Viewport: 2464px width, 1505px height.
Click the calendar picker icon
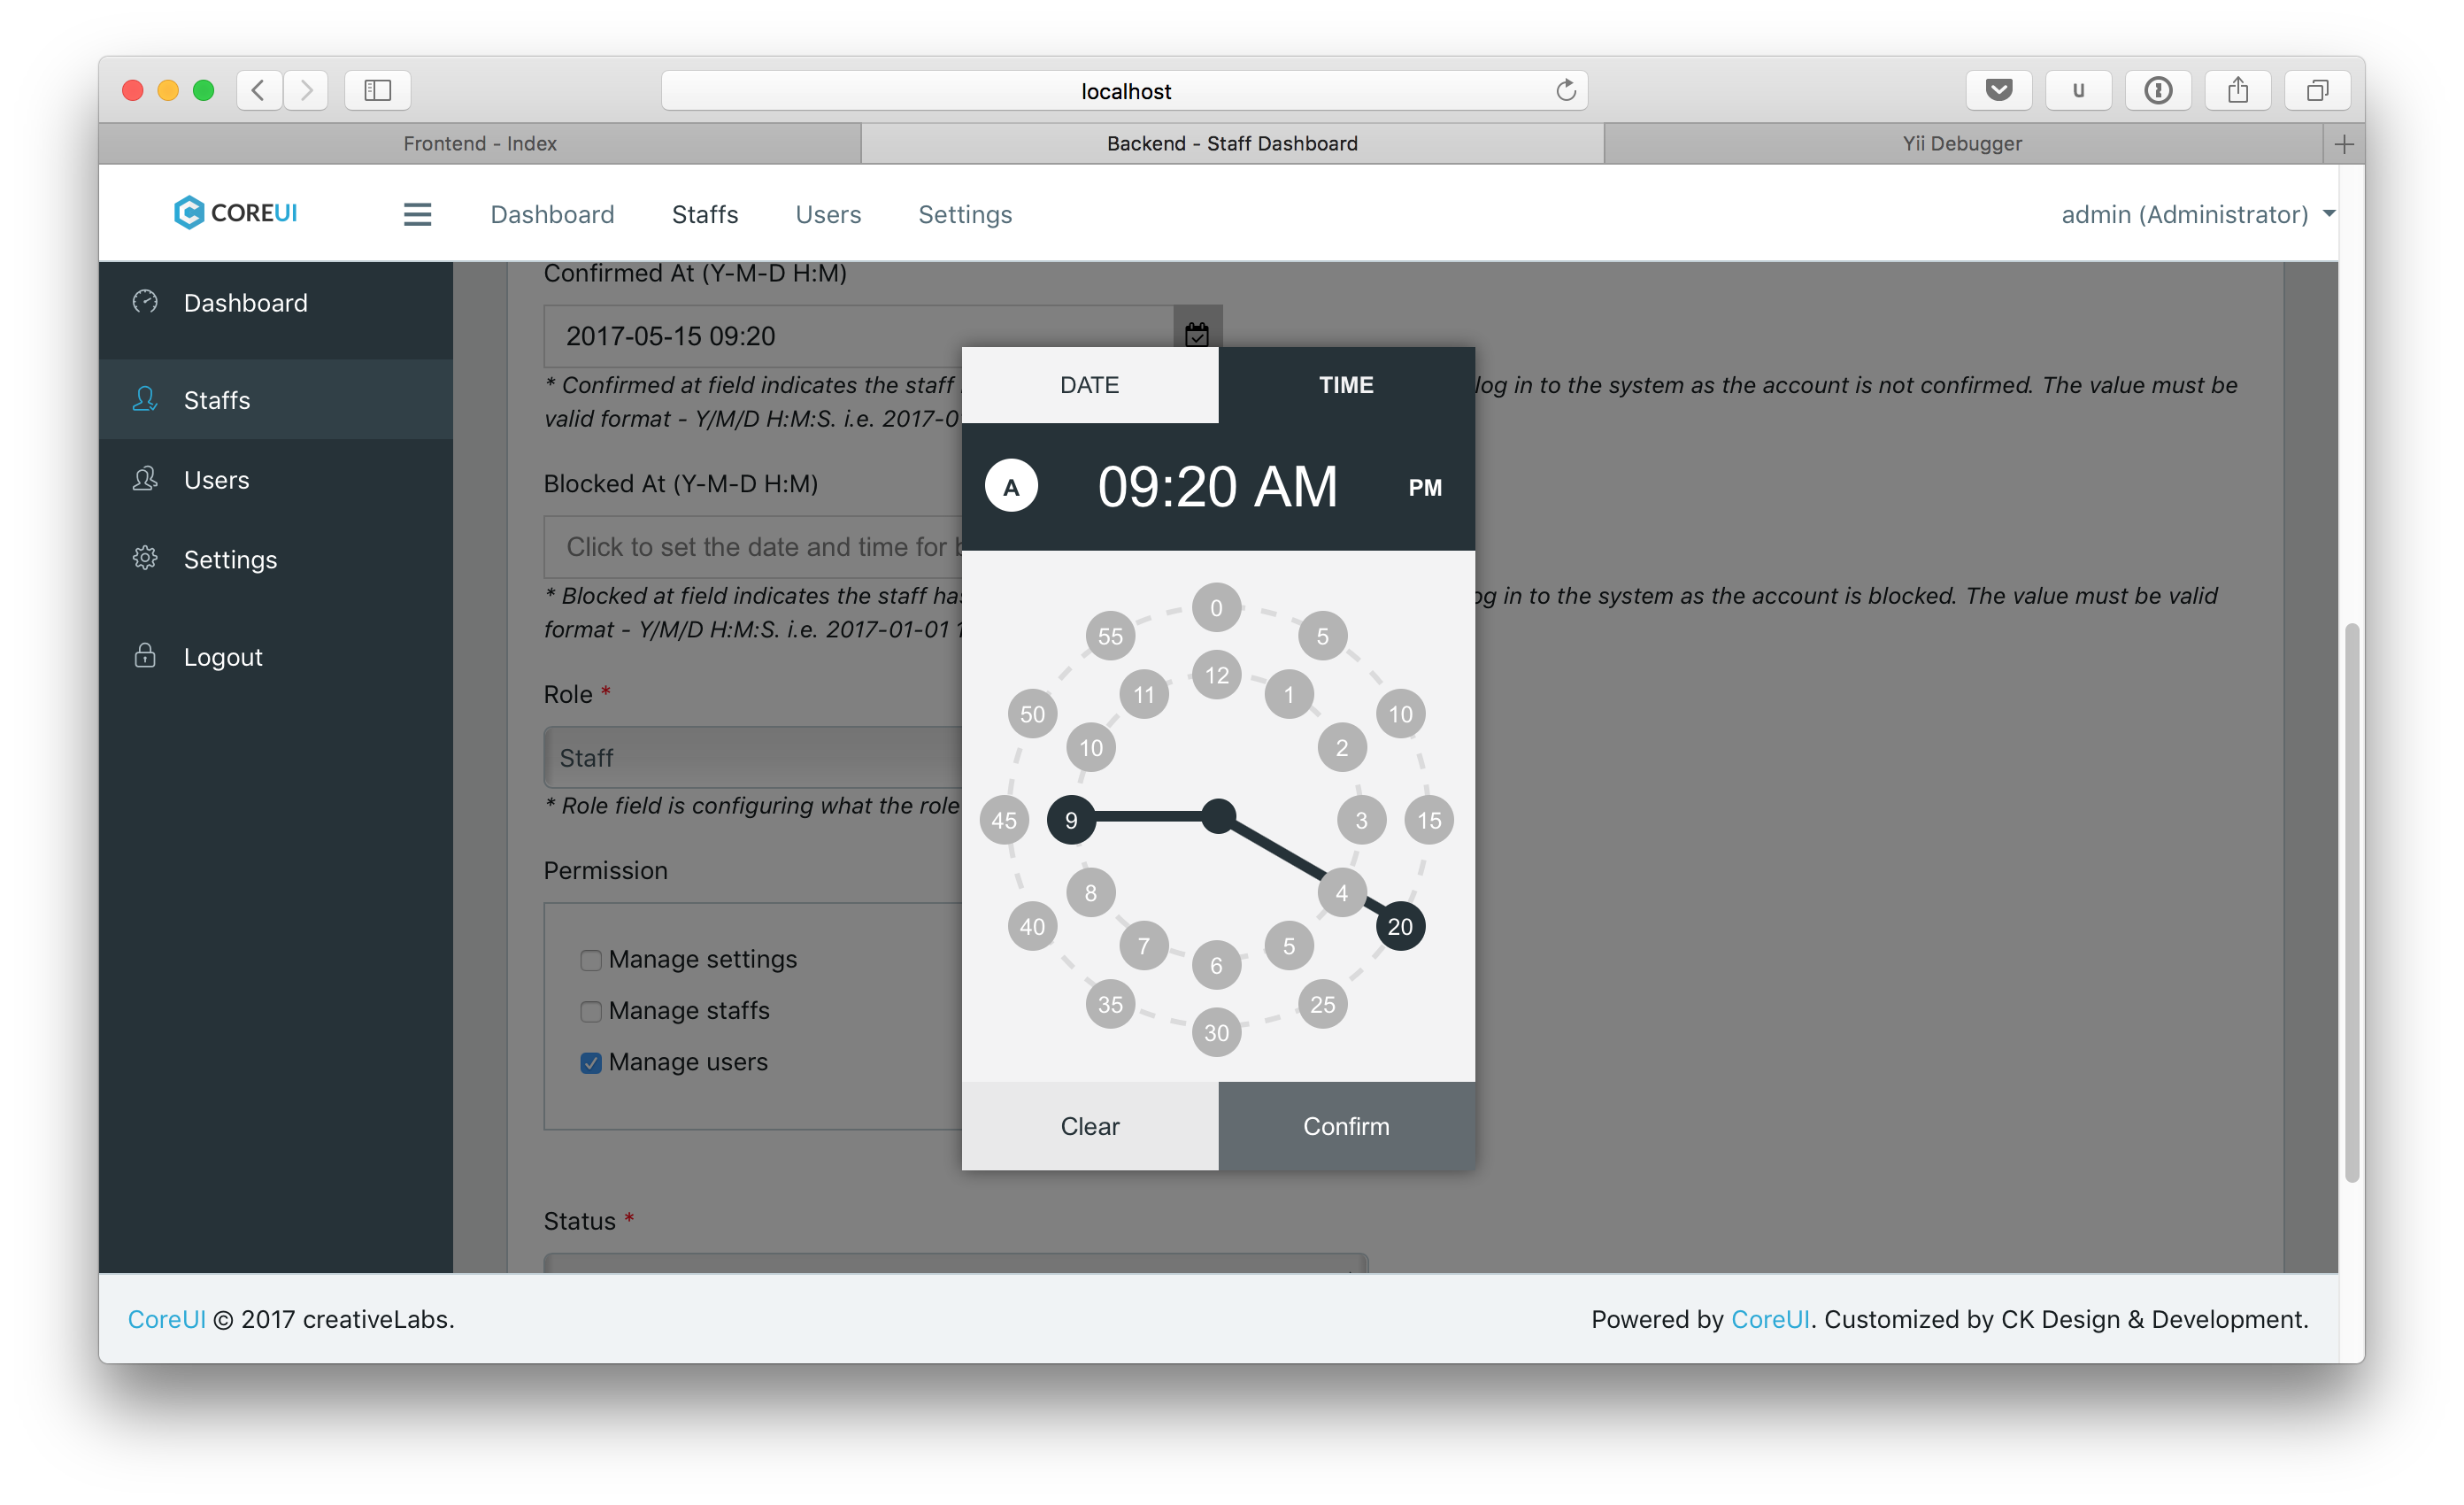[x=1197, y=335]
